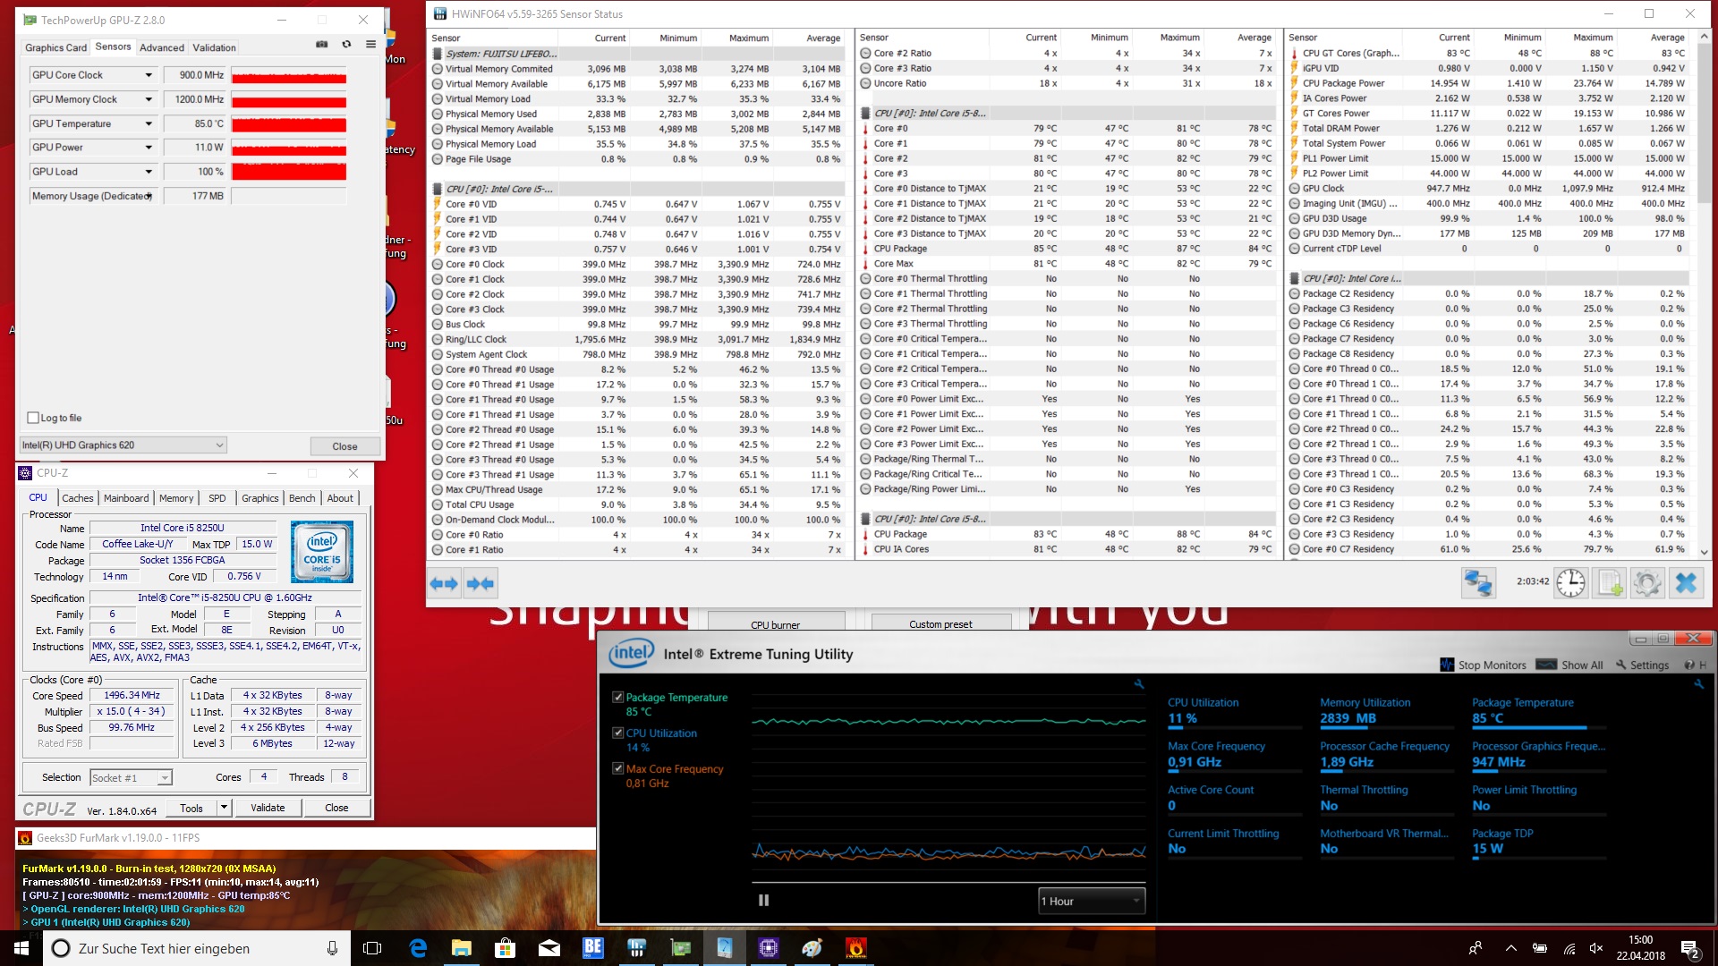Image resolution: width=1718 pixels, height=966 pixels.
Task: Open the GPU-Z hamburger menu
Action: [x=370, y=45]
